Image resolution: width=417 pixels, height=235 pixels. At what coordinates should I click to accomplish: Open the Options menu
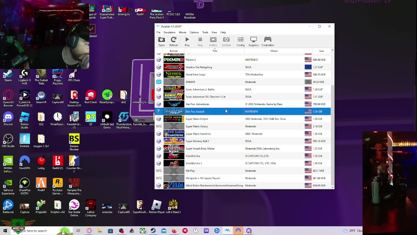pos(194,32)
